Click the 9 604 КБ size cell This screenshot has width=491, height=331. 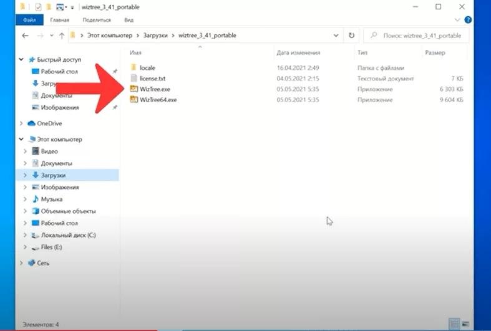pyautogui.click(x=451, y=100)
